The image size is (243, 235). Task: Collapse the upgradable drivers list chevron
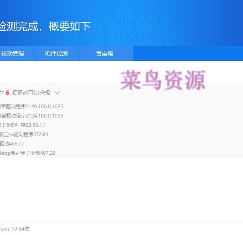click(x=57, y=93)
